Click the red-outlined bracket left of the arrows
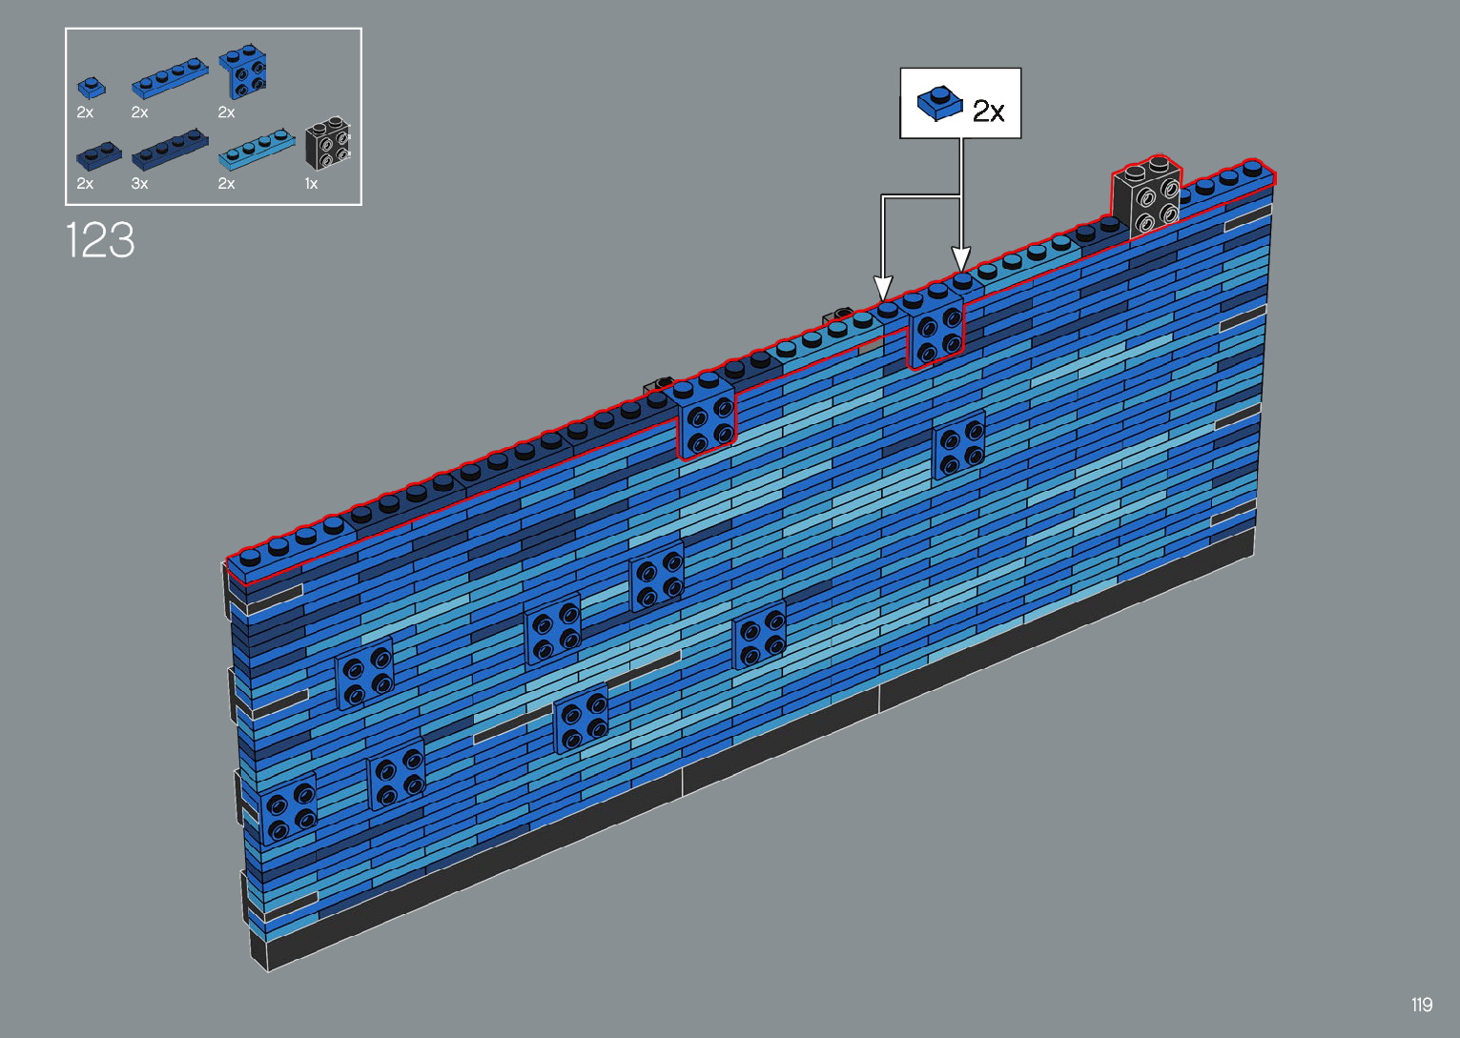This screenshot has width=1460, height=1038. click(706, 422)
